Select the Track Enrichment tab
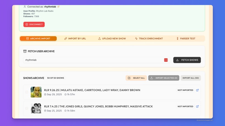The image size is (225, 126). point(149,39)
